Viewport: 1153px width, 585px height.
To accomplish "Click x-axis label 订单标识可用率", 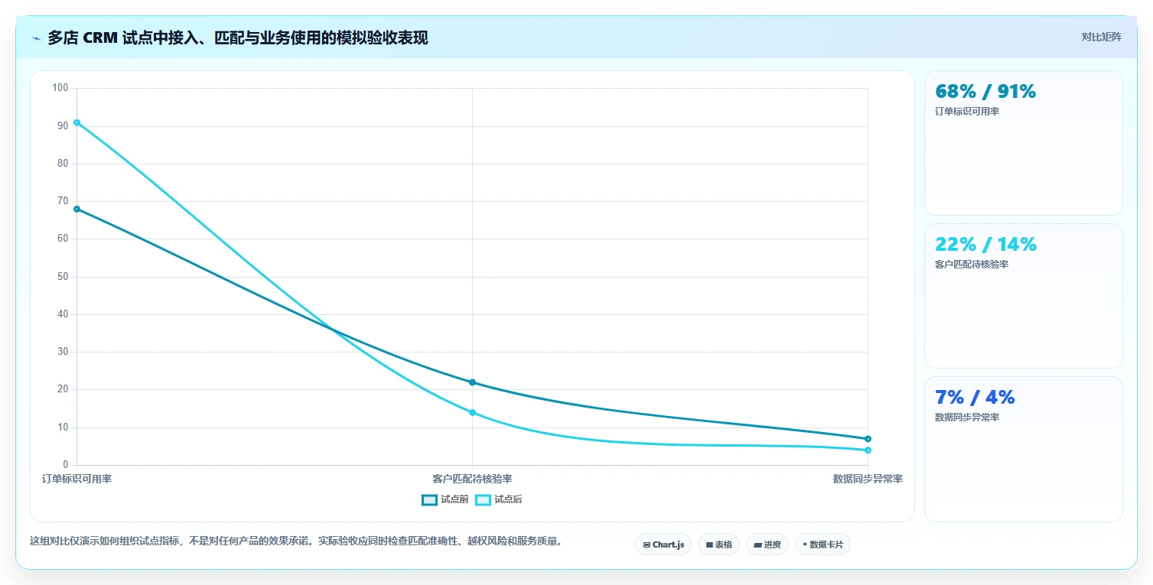I will [77, 479].
